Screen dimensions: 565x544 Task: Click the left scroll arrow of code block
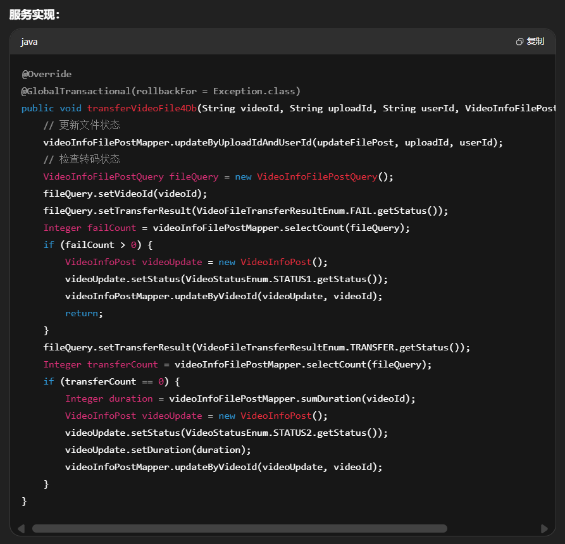[x=21, y=528]
